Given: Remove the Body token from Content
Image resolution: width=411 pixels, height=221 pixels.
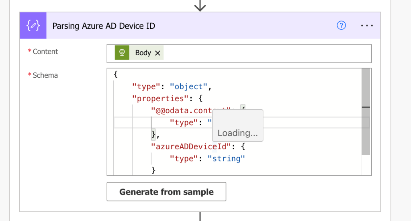Looking at the screenshot, I should tap(157, 53).
